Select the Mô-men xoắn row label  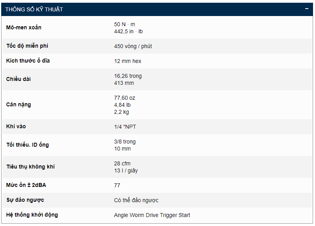[24, 27]
